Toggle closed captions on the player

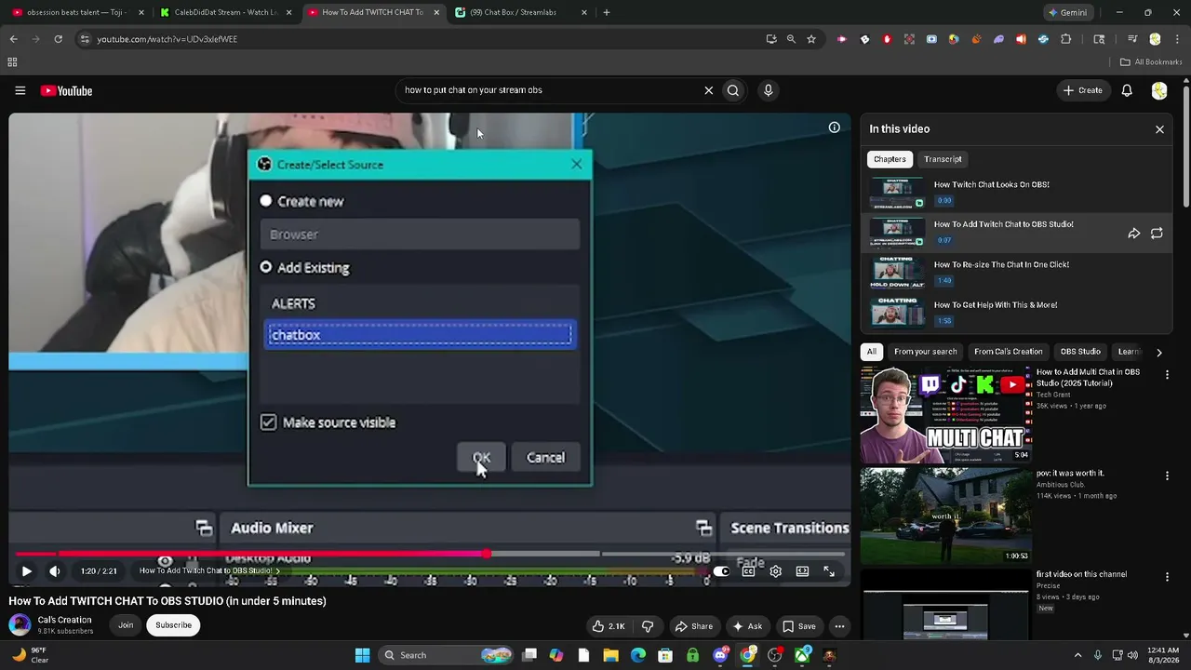pyautogui.click(x=748, y=571)
